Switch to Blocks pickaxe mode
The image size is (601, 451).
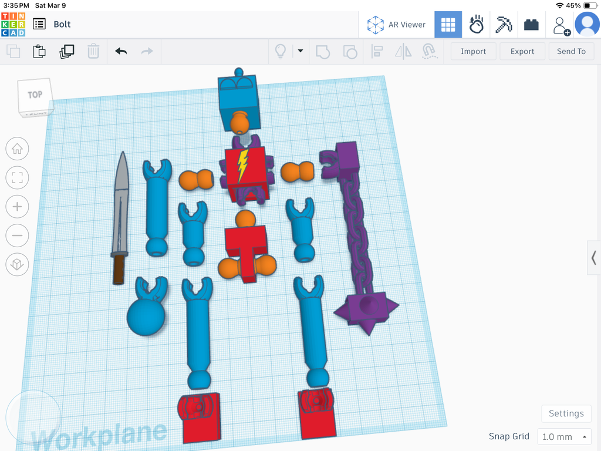point(504,25)
